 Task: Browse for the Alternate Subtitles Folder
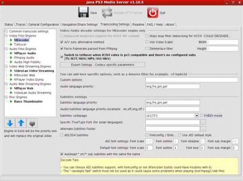(203, 129)
